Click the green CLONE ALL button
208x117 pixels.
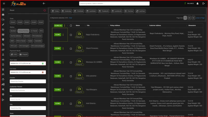point(58,25)
